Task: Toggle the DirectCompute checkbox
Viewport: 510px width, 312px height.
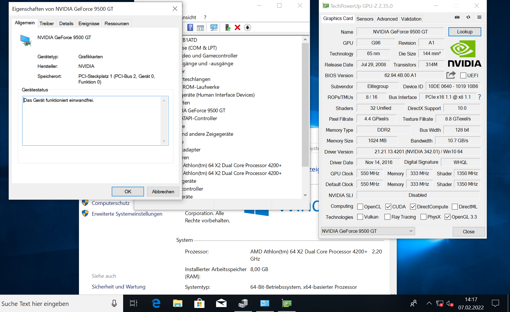Action: coord(413,207)
